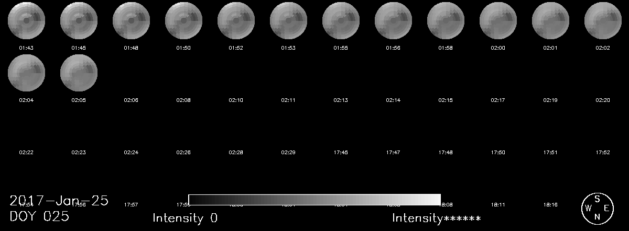Open the last disk image at 02:05
Viewport: 629px width, 231px height.
[79, 73]
